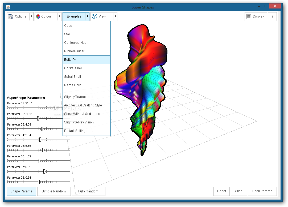This screenshot has width=288, height=207.
Task: Open Shell Params panel
Action: [x=262, y=191]
